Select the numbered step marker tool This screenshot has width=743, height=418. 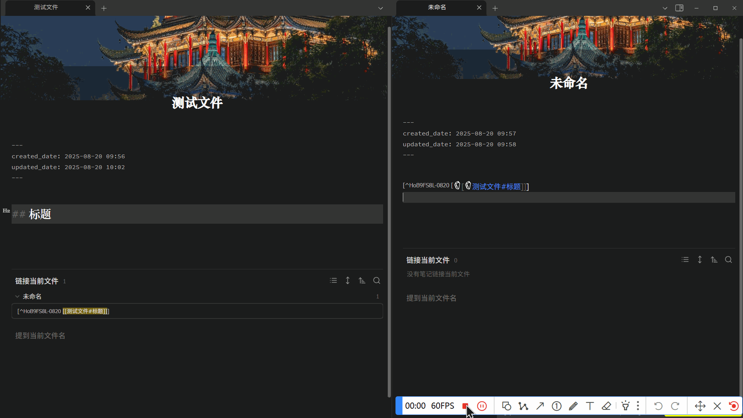tap(556, 406)
